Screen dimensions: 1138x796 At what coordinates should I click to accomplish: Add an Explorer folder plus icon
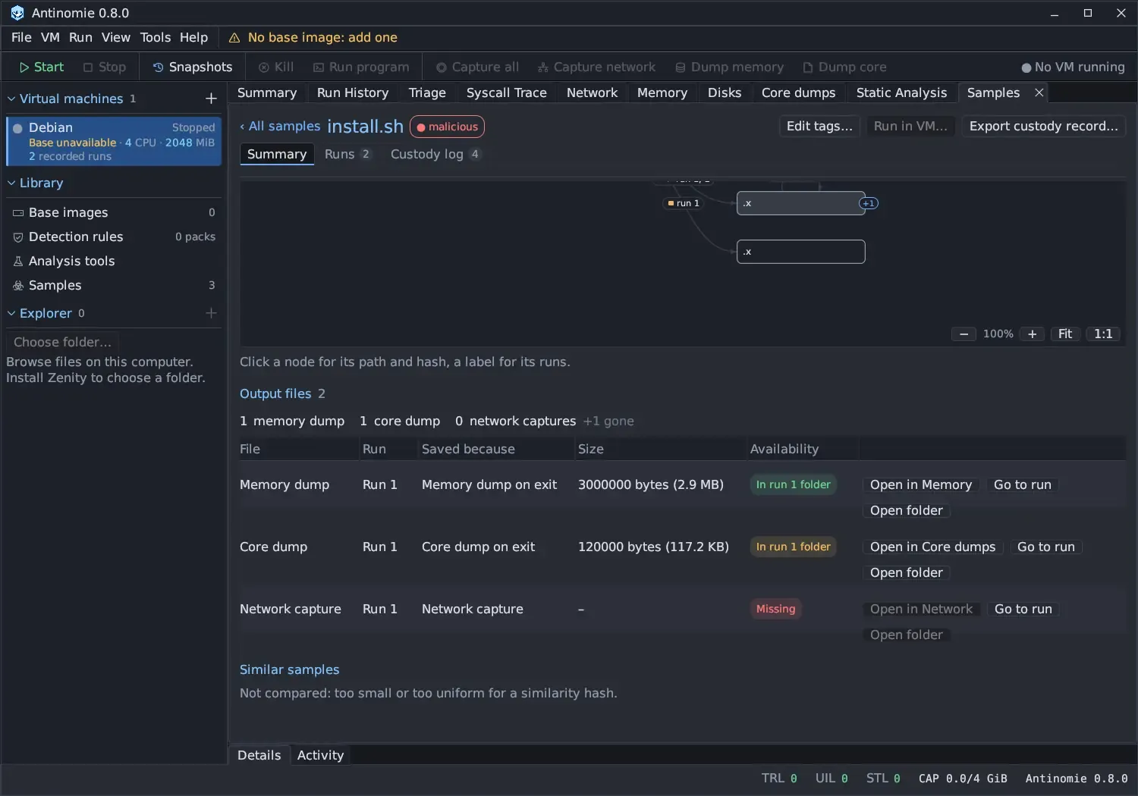click(x=211, y=313)
